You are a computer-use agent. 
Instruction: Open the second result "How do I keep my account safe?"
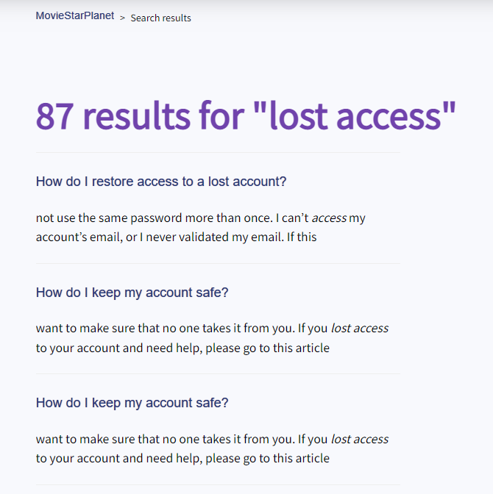pyautogui.click(x=132, y=293)
